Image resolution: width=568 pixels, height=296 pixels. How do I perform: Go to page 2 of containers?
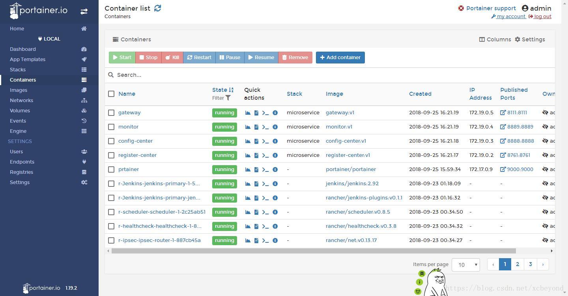pos(518,264)
